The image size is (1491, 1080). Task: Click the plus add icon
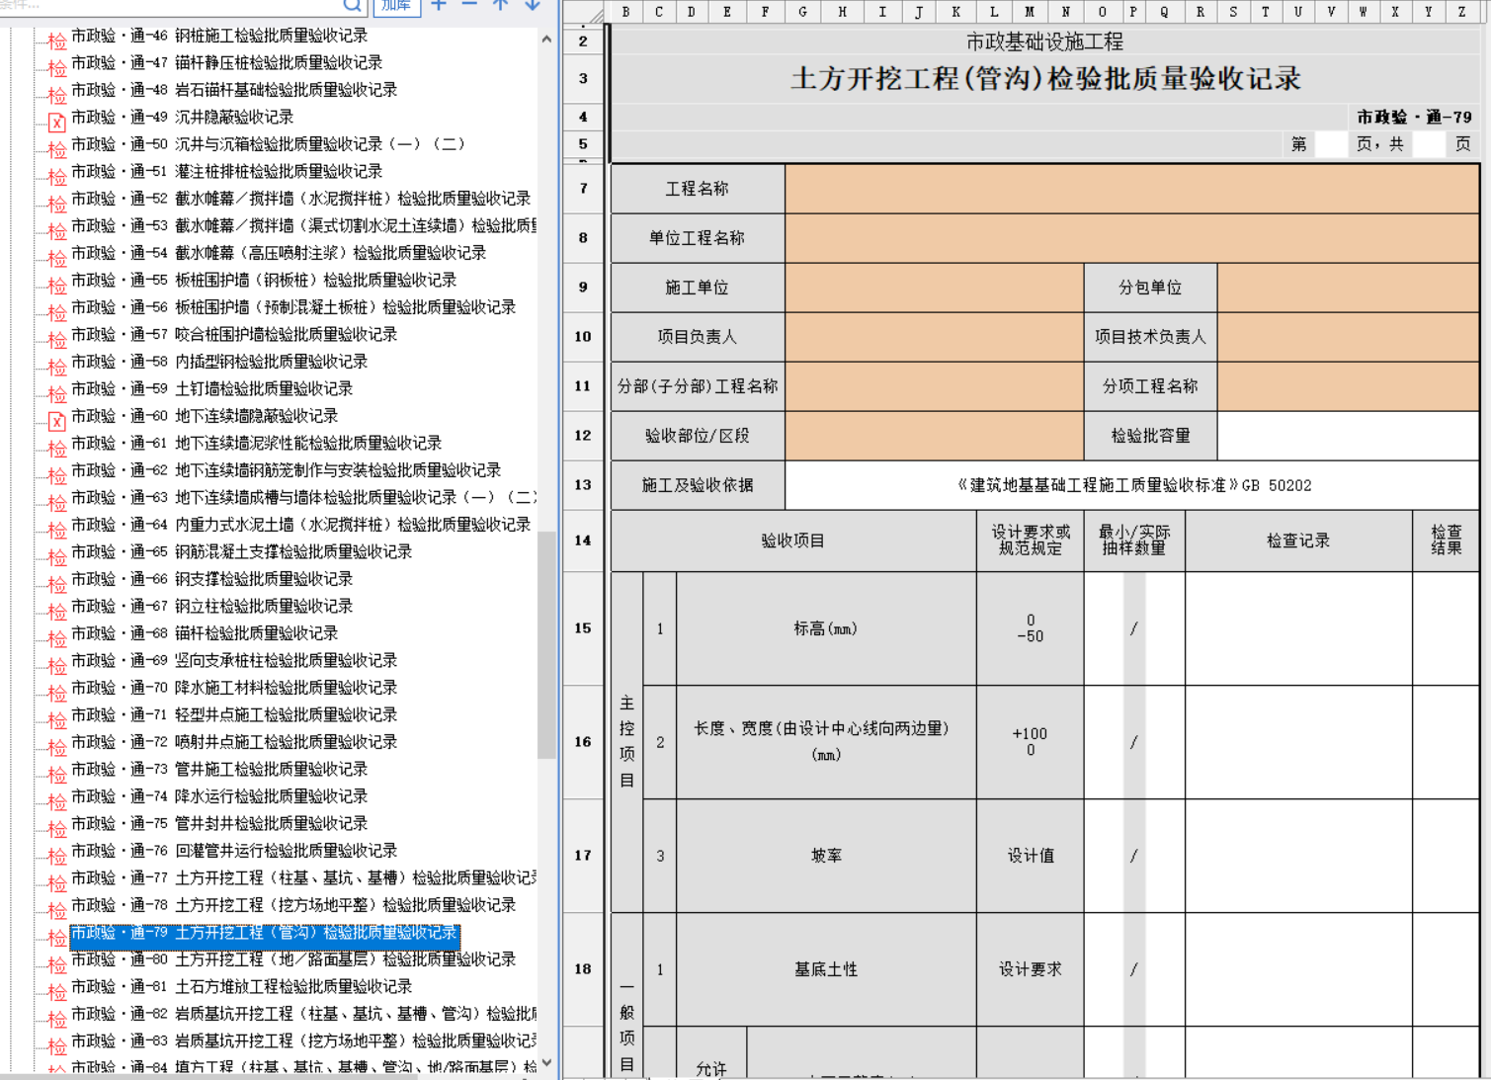pos(439,5)
